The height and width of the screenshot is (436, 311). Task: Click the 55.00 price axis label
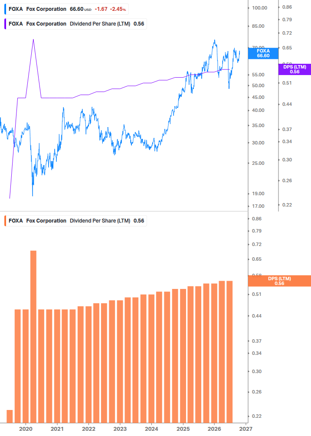click(x=258, y=75)
